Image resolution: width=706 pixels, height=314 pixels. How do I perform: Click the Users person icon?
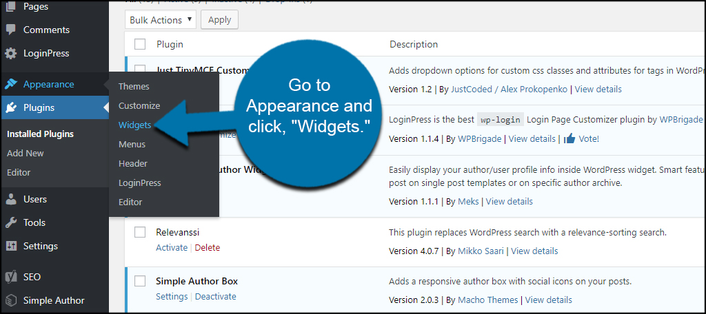[x=11, y=199]
